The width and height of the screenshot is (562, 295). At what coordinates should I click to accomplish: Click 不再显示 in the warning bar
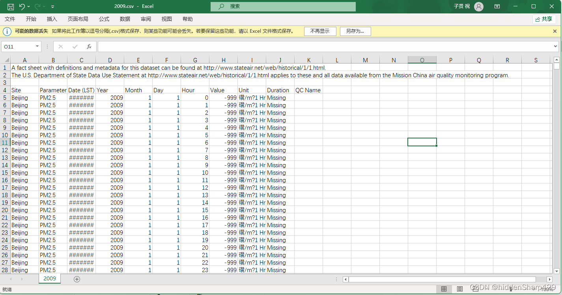pos(320,31)
